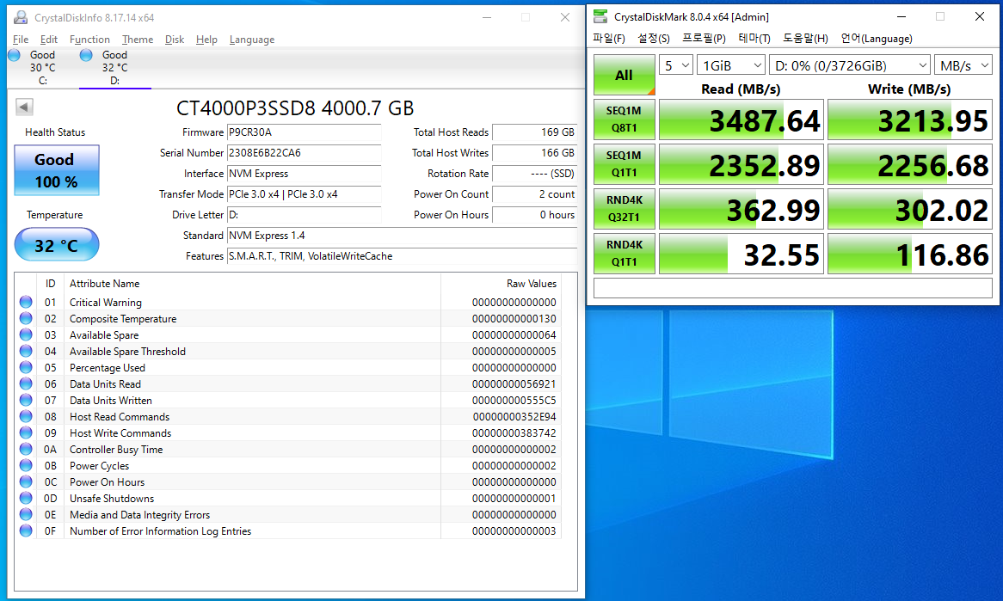Click the RND4K Q1T1 write result 116.86

(x=910, y=253)
